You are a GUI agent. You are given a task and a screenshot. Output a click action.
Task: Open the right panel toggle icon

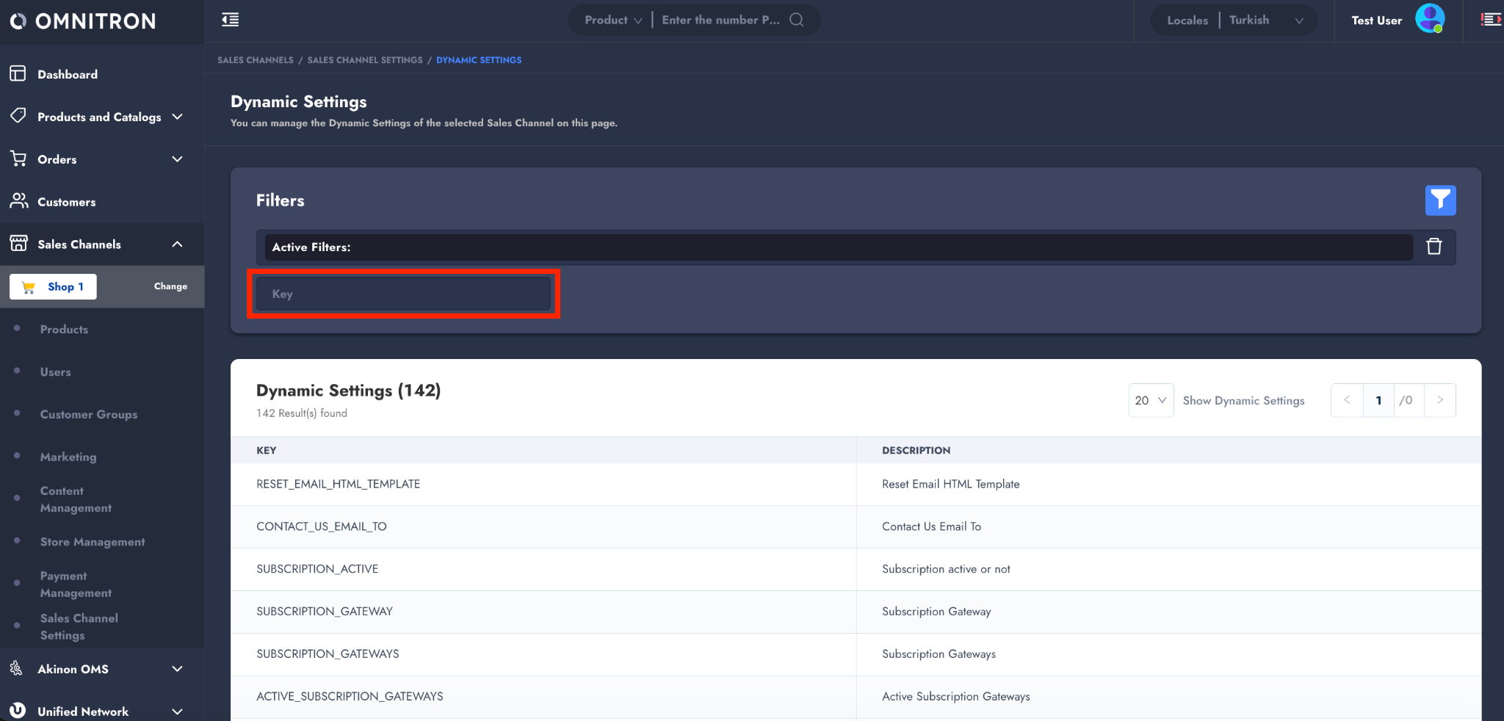coord(1491,20)
